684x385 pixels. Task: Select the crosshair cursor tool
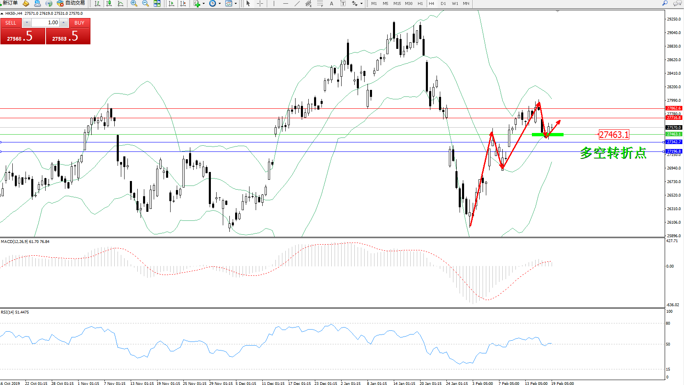coord(260,3)
